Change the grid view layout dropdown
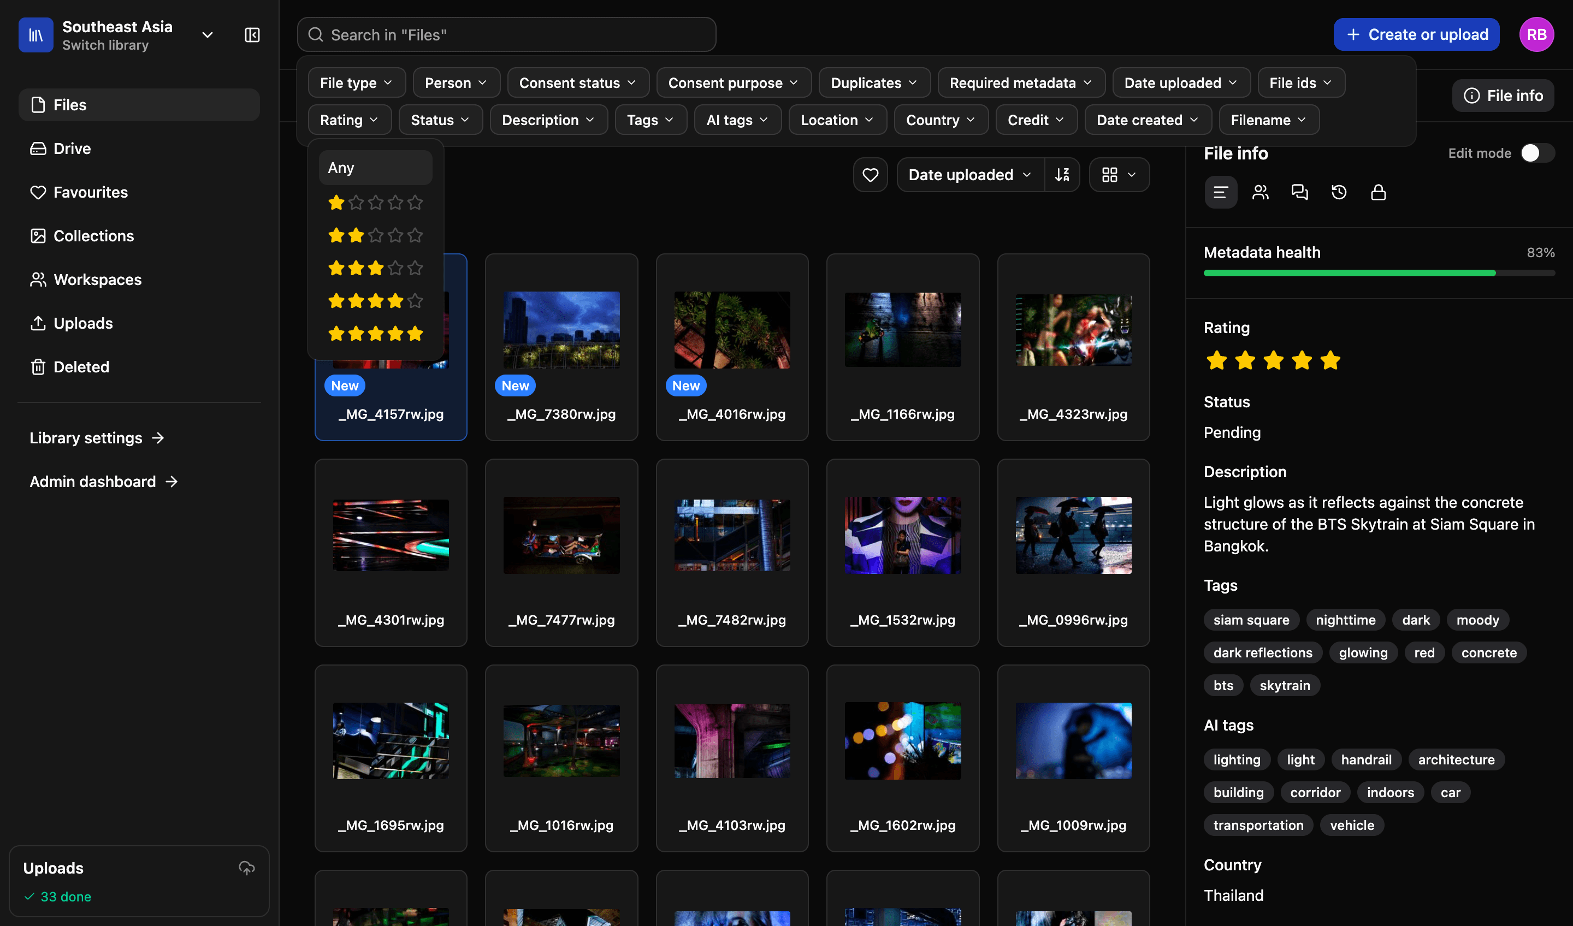Viewport: 1573px width, 926px height. click(x=1119, y=175)
